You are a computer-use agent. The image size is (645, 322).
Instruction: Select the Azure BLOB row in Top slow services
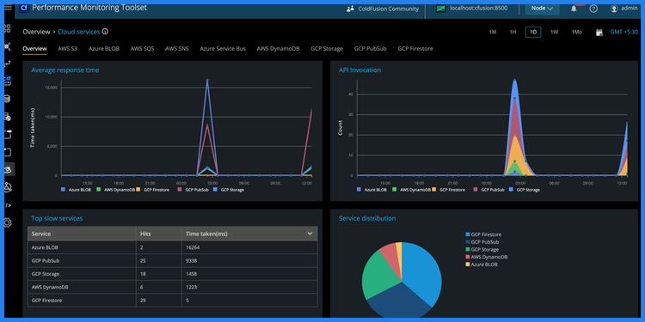[x=172, y=247]
